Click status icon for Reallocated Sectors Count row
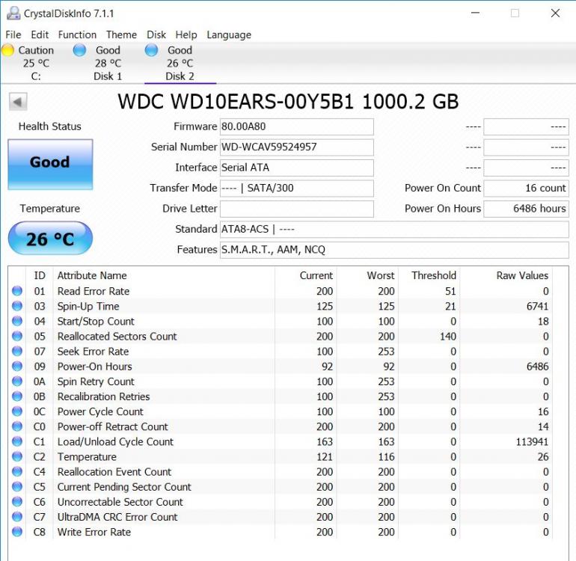This screenshot has height=561, width=576. [x=17, y=336]
